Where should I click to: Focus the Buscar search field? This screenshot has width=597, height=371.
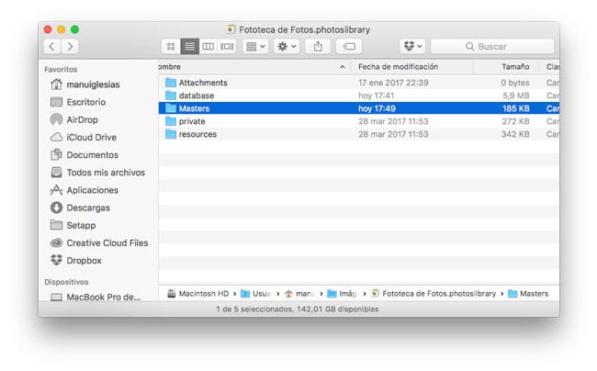point(492,47)
